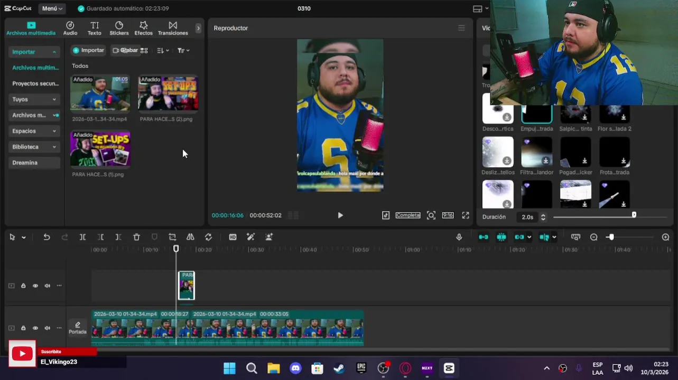Lock the main video track
Screen dimensions: 678x380
click(x=23, y=328)
